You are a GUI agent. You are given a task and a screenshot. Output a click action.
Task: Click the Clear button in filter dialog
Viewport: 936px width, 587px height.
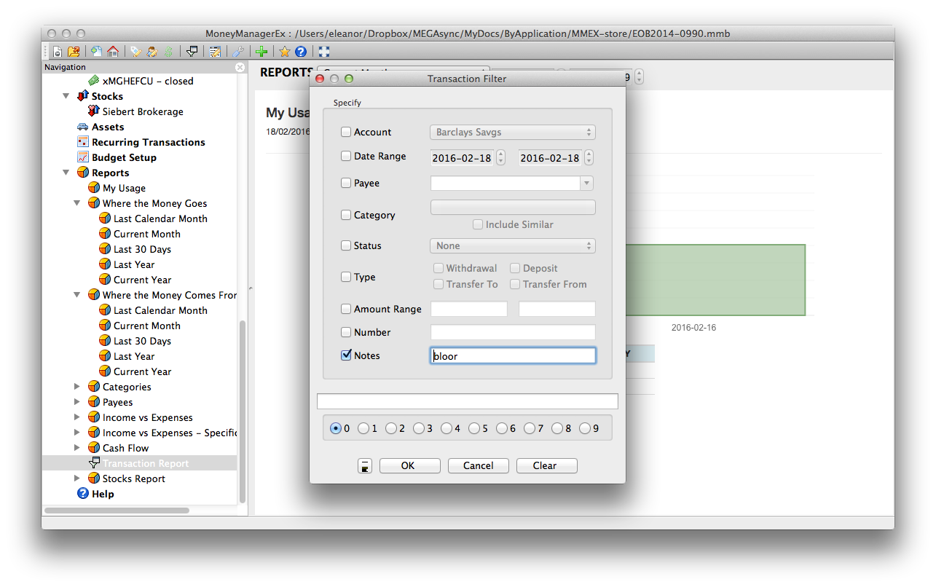point(546,466)
